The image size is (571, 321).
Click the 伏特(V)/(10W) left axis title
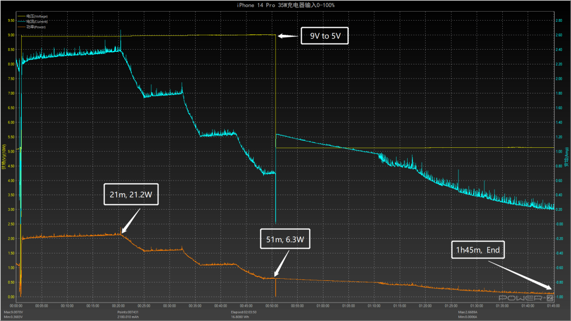(x=4, y=157)
